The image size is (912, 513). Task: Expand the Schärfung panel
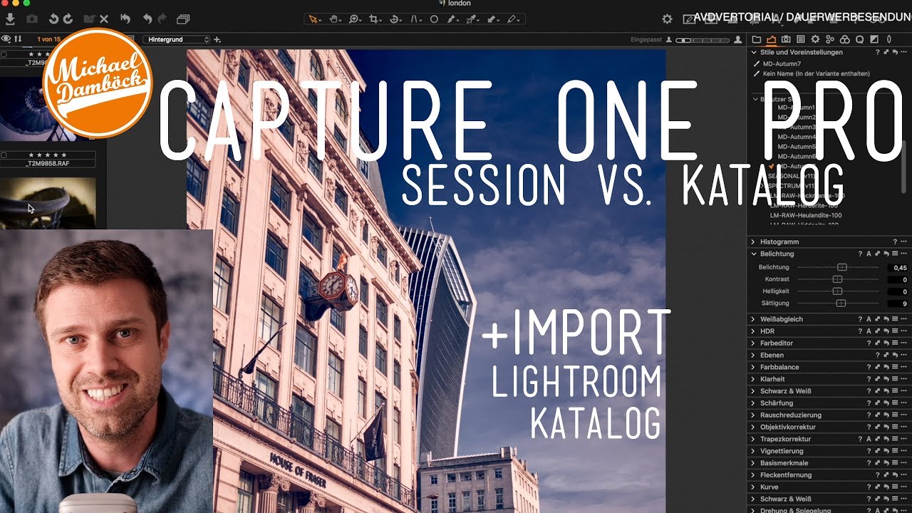[754, 403]
